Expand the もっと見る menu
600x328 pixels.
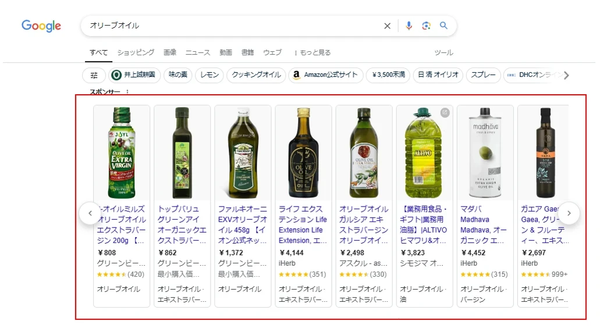[x=312, y=52]
